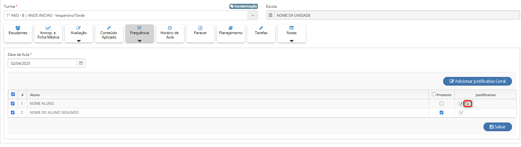
Task: Expand the Turma dropdown
Action: 253,15
